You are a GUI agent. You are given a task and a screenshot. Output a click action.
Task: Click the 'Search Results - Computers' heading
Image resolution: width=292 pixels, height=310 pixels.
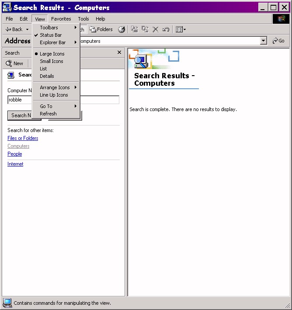pos(164,79)
